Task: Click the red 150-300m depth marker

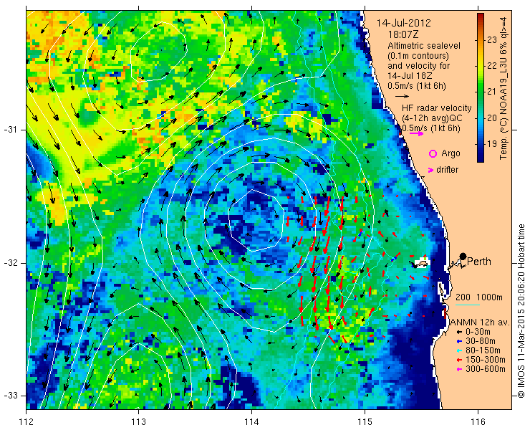Action: pos(459,360)
